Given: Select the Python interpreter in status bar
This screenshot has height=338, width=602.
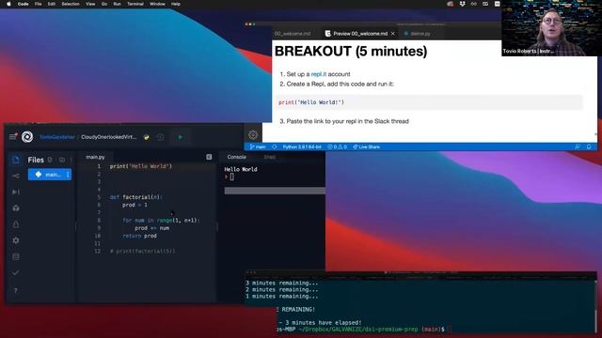Looking at the screenshot, I should (x=302, y=146).
